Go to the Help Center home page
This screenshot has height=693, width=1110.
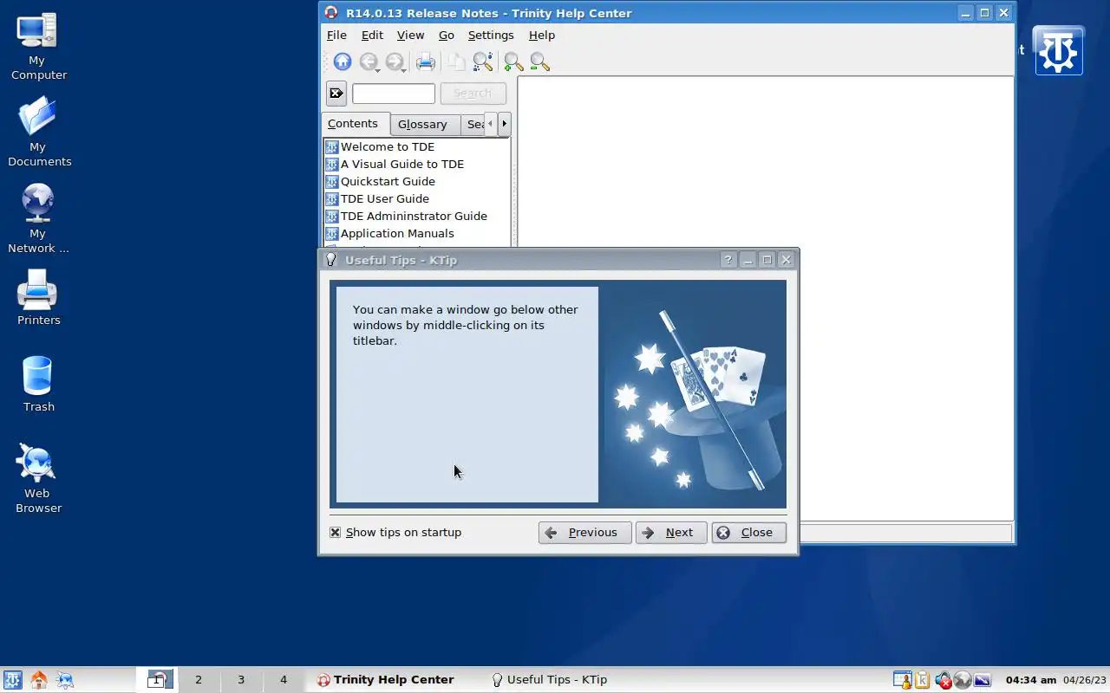[343, 62]
